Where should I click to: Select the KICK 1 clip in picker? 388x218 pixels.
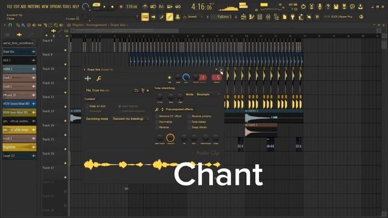point(19,60)
